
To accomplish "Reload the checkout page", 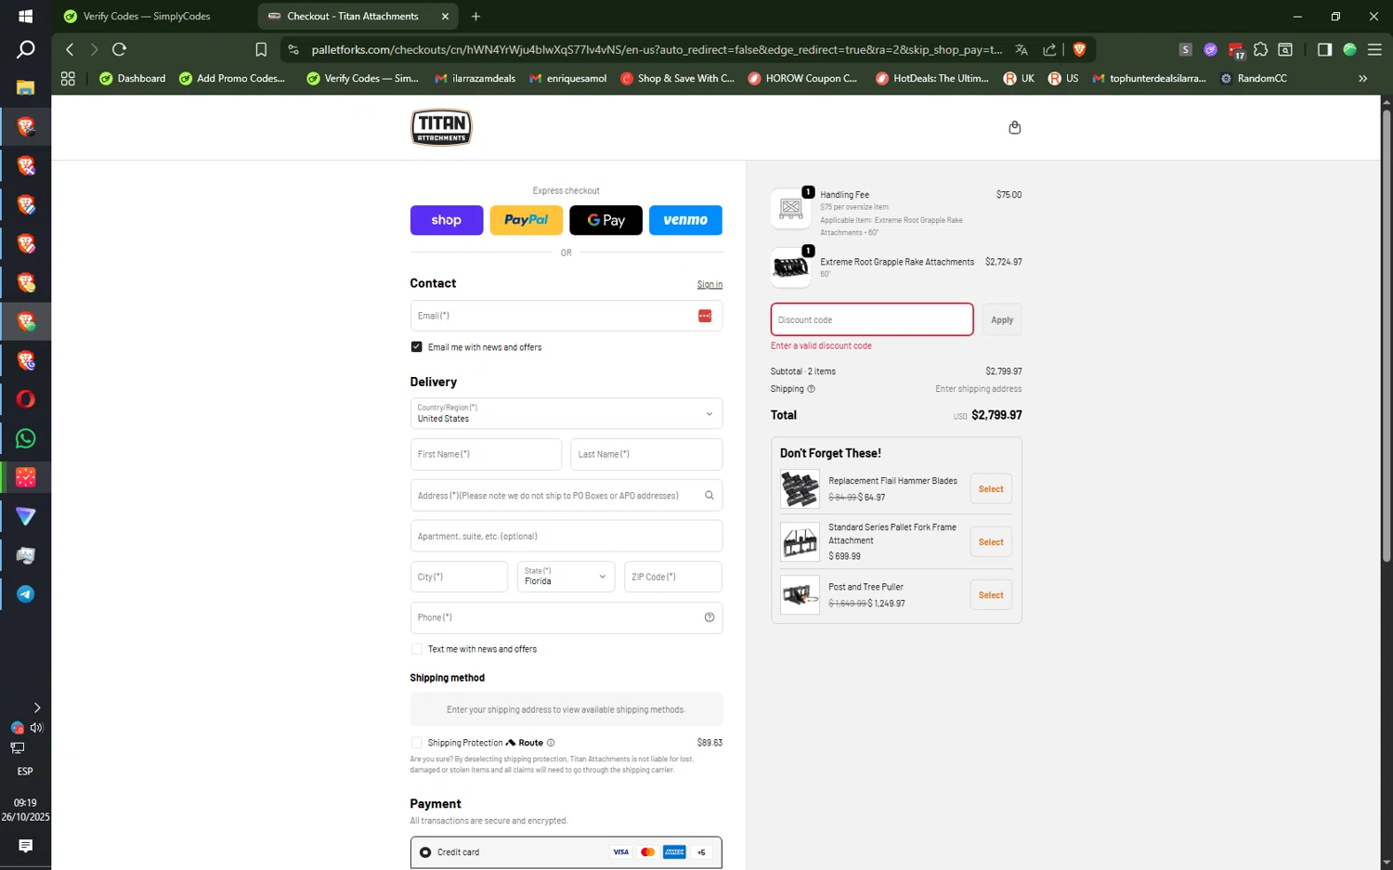I will tap(119, 49).
